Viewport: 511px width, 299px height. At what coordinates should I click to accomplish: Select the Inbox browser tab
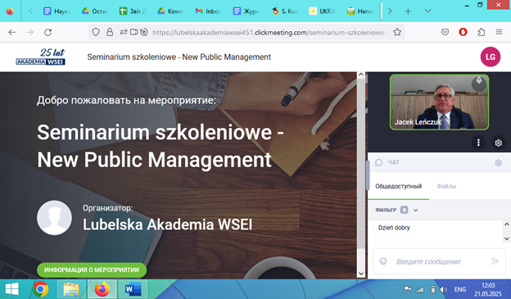point(208,11)
